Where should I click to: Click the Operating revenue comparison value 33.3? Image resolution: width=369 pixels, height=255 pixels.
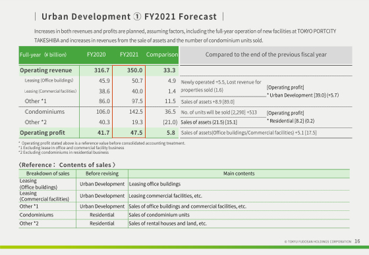(x=169, y=70)
